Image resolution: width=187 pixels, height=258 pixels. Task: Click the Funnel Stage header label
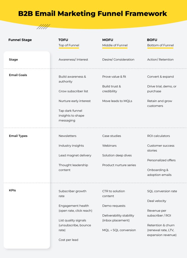pos(20,40)
